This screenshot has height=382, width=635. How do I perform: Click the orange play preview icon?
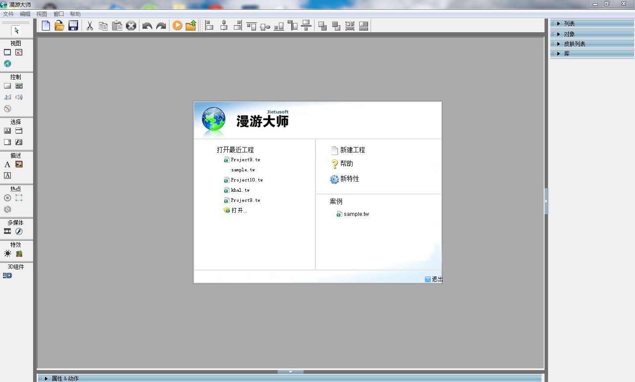point(177,26)
